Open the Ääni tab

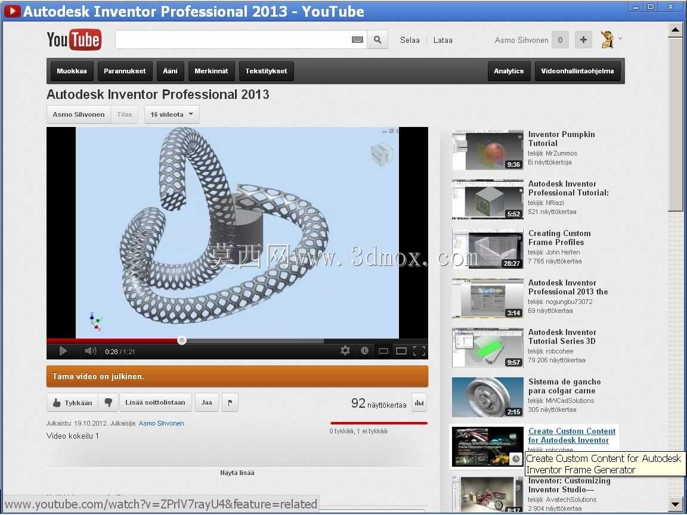[171, 71]
